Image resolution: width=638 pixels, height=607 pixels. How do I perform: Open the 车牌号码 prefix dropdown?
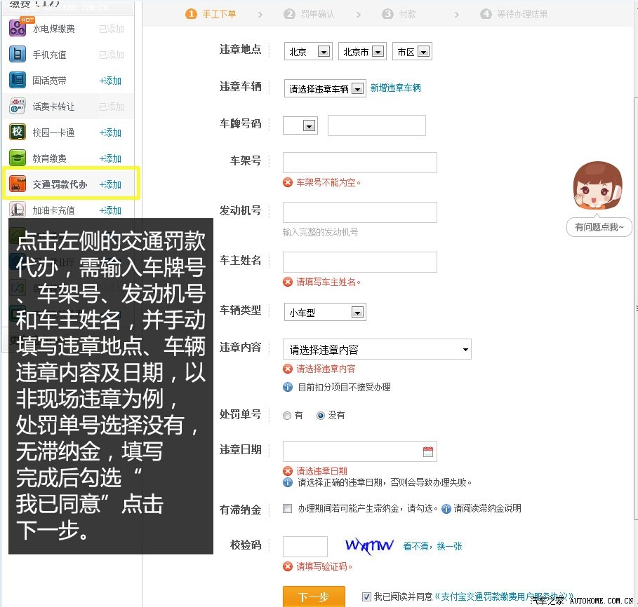[300, 125]
